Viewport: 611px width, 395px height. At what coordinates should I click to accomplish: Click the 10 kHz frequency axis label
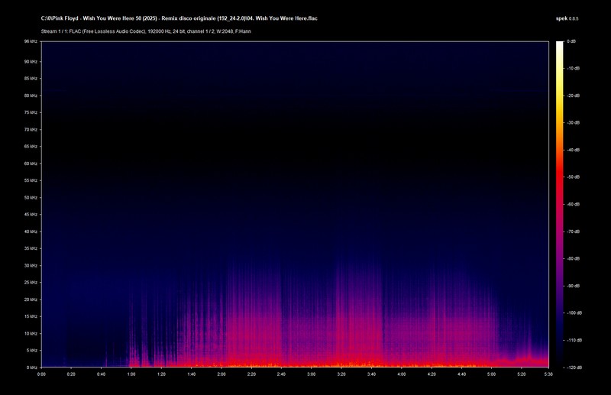[x=31, y=333]
